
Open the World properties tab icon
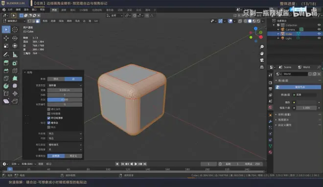coord(270,107)
